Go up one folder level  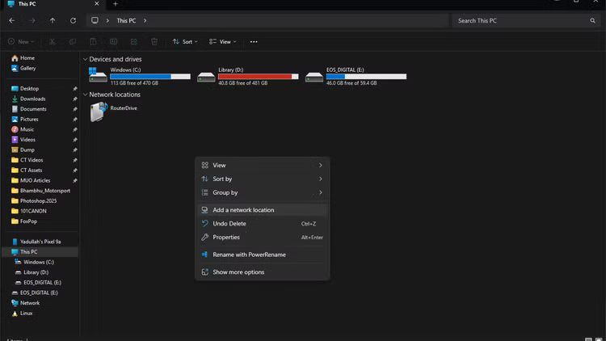point(53,20)
